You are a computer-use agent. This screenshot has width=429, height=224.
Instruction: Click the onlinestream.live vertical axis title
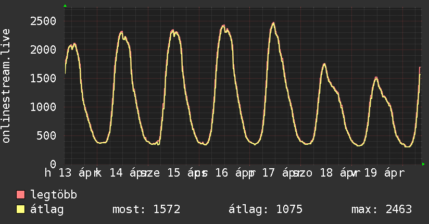6,86
